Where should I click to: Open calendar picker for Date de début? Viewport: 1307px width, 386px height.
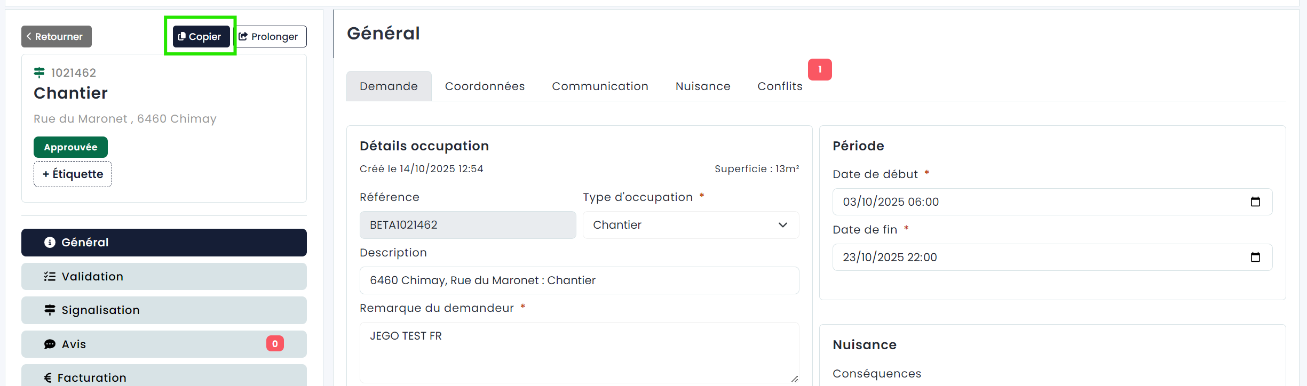[x=1255, y=202]
